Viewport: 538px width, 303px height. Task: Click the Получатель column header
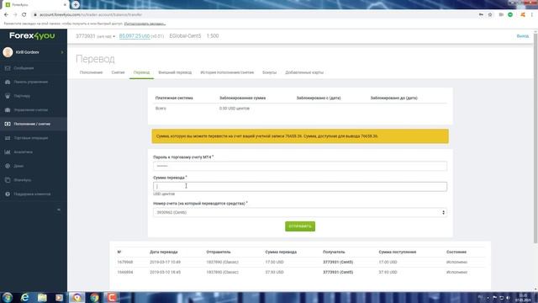coord(334,252)
